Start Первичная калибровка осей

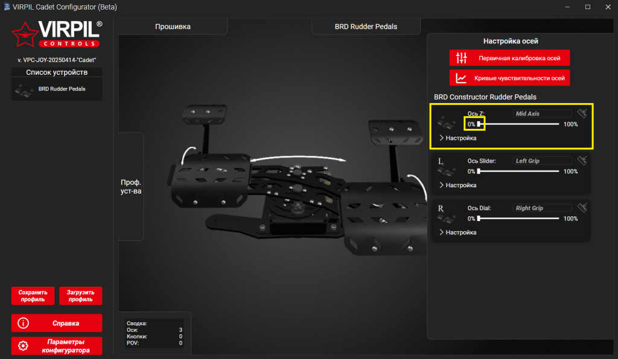[x=509, y=58]
